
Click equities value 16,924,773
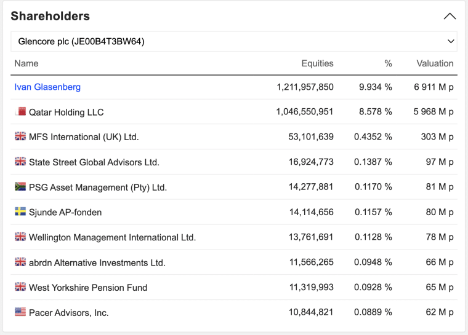[311, 162]
